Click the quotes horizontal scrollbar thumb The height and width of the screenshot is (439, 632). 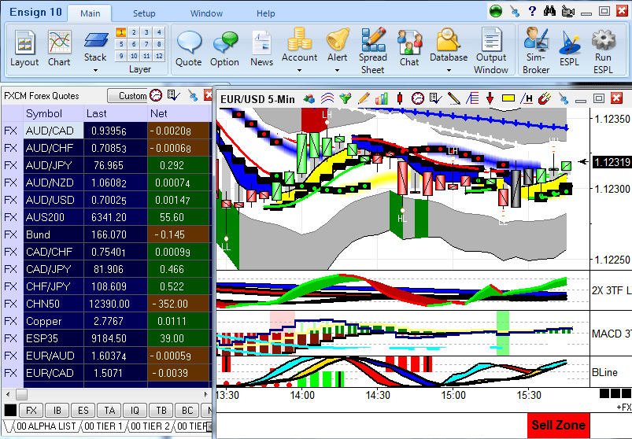pyautogui.click(x=21, y=394)
